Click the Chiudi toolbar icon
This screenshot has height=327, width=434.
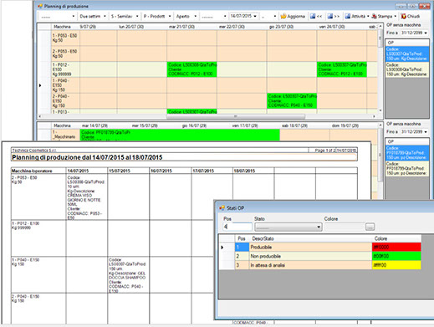point(403,16)
